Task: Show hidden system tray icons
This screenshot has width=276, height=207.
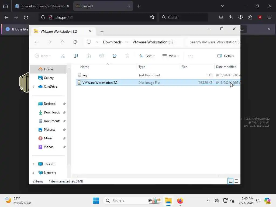Action: click(x=208, y=201)
